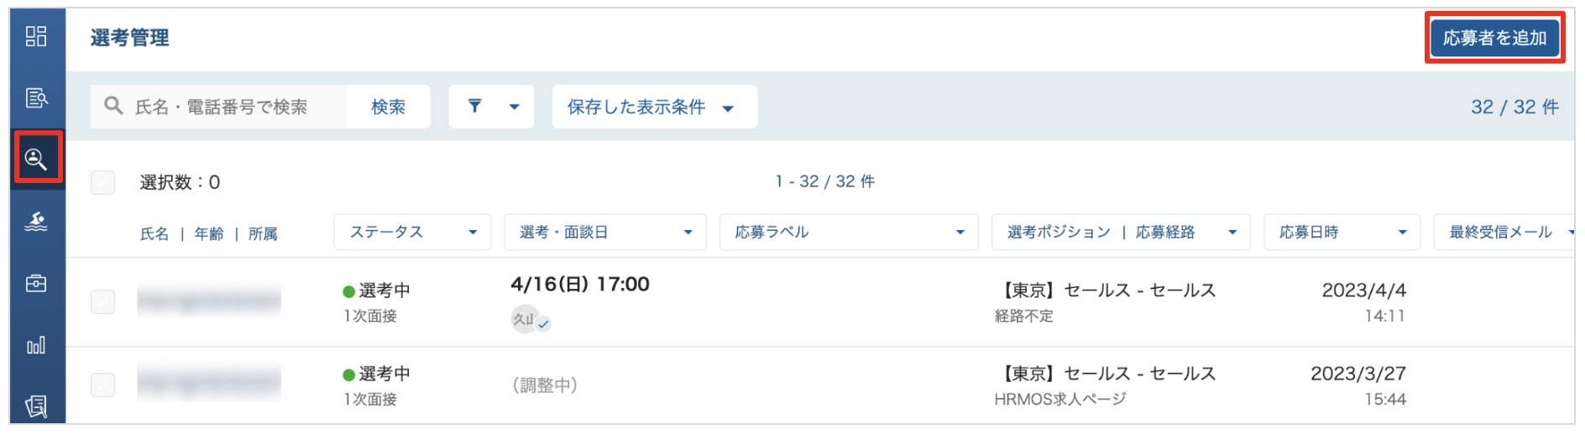Image resolution: width=1585 pixels, height=440 pixels.
Task: Open the dashboard grid icon in sidebar
Action: coord(36,36)
